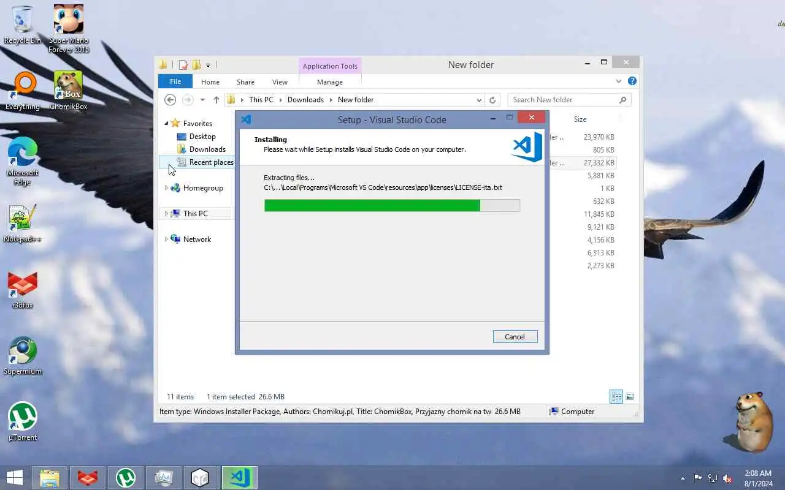Select the ChomikBox desktop shortcut
The height and width of the screenshot is (490, 785).
point(69,91)
